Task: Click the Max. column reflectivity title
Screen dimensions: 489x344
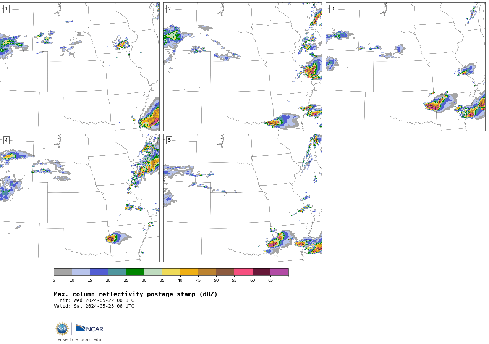Action: 136,294
